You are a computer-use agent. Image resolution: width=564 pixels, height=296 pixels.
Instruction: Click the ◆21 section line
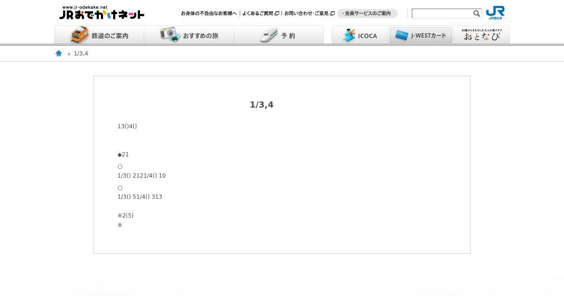click(x=123, y=155)
